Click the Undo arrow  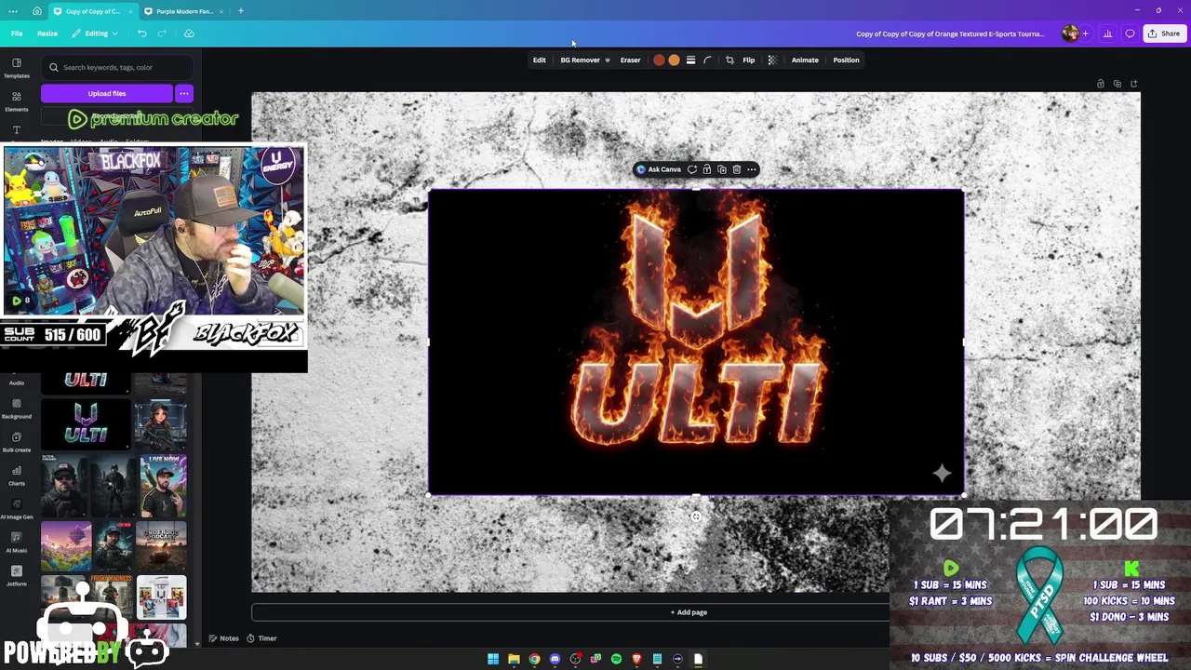[142, 33]
